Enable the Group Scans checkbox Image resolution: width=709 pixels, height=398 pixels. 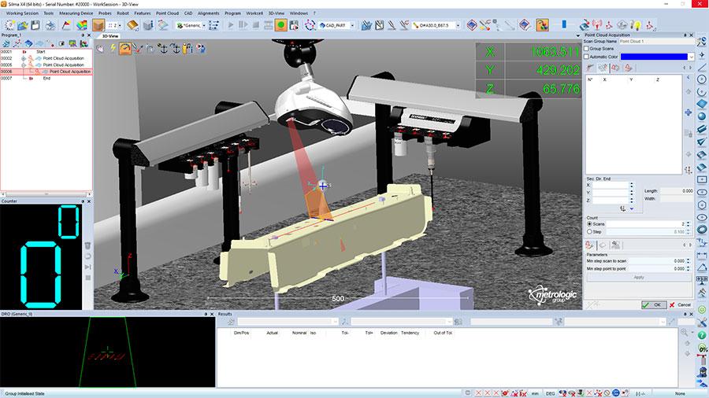point(587,49)
